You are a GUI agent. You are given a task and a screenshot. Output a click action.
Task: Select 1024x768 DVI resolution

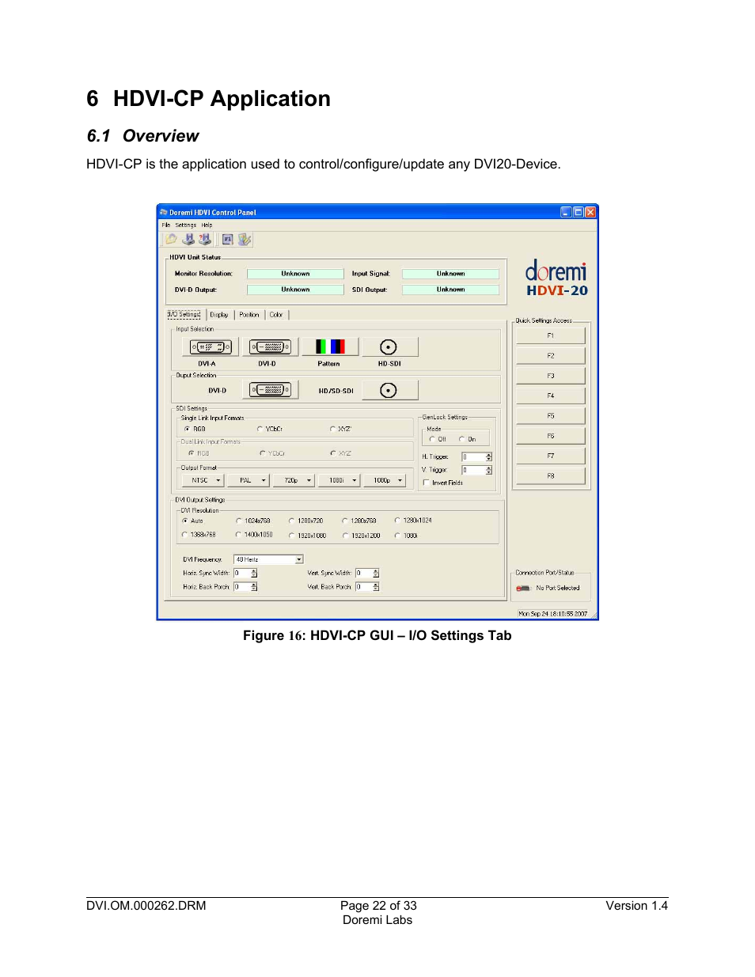tap(239, 521)
